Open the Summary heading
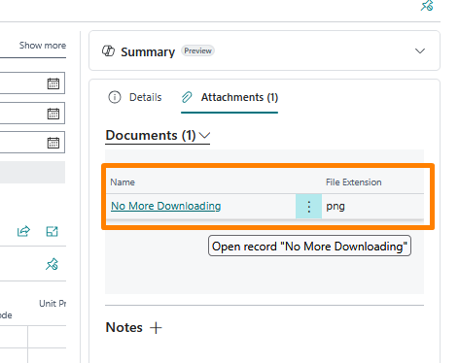The width and height of the screenshot is (459, 363). [x=148, y=51]
